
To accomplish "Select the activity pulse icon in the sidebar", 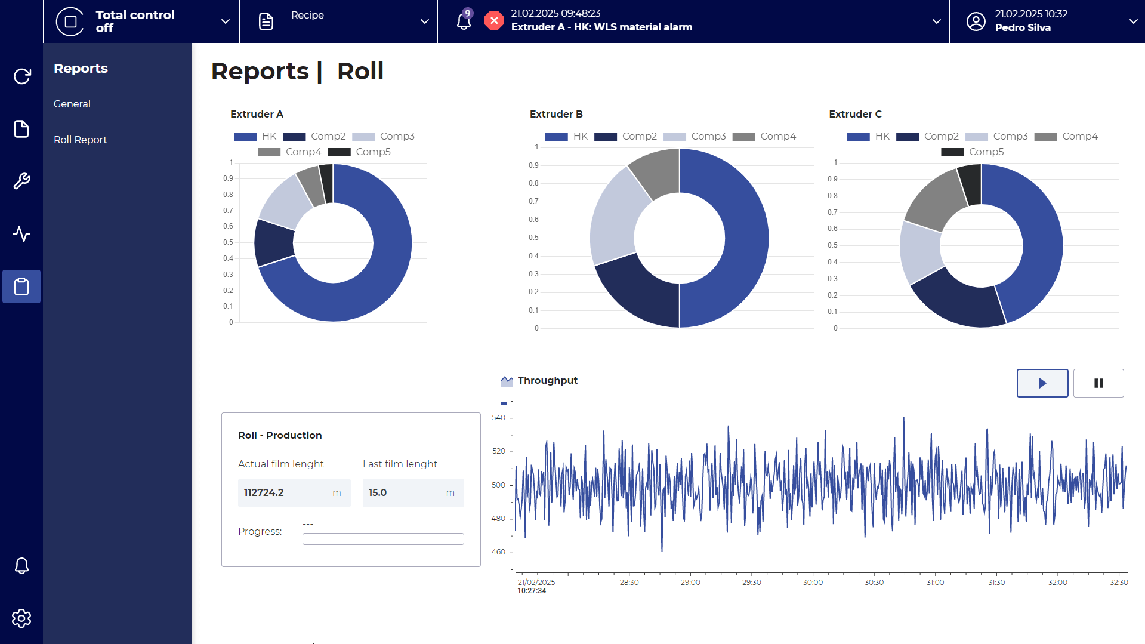I will 21,234.
